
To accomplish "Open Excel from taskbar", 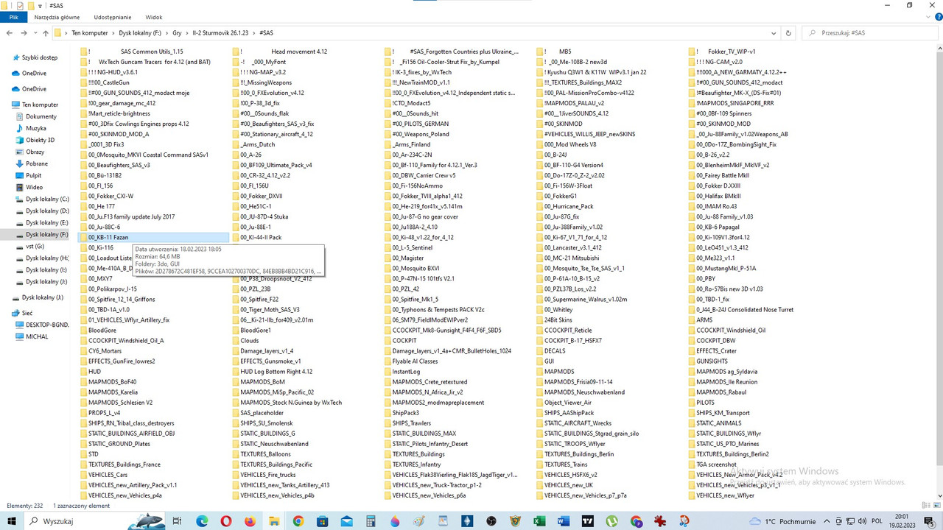I will [539, 520].
